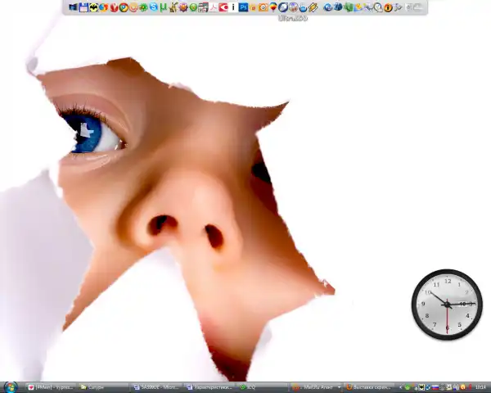Expand hidden system tray icons arrow
Image resolution: width=491 pixels, height=393 pixels.
tap(401, 386)
